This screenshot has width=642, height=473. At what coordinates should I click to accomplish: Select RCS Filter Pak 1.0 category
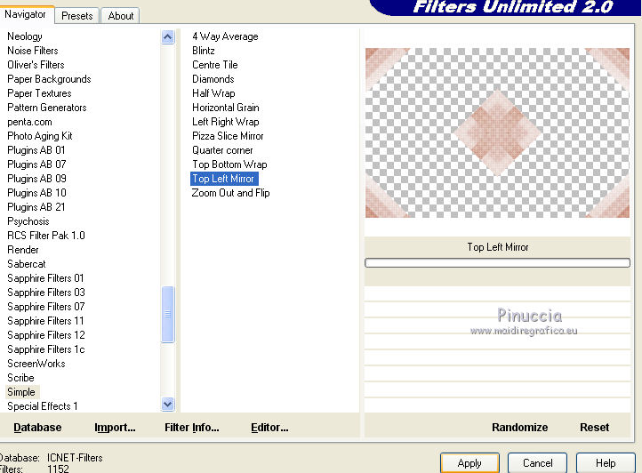click(46, 236)
